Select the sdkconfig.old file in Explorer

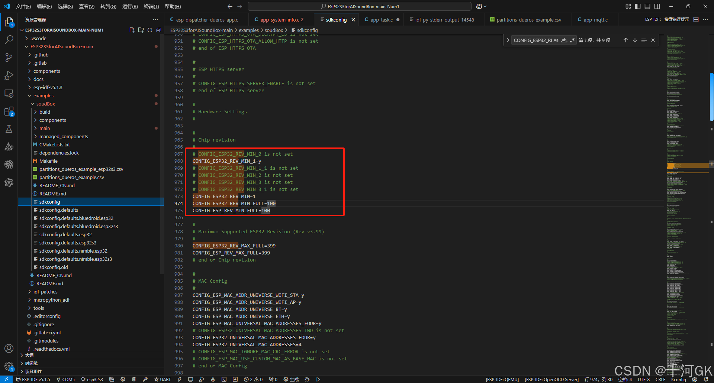click(54, 267)
